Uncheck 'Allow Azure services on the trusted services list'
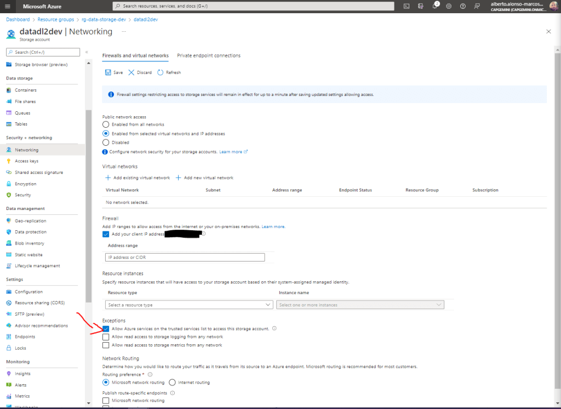 pos(106,328)
